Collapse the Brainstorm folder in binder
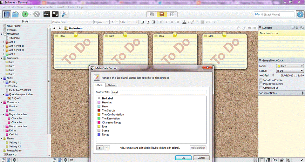The height and width of the screenshot is (162, 305). [2, 58]
